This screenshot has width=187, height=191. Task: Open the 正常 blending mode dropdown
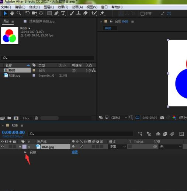pos(117,147)
